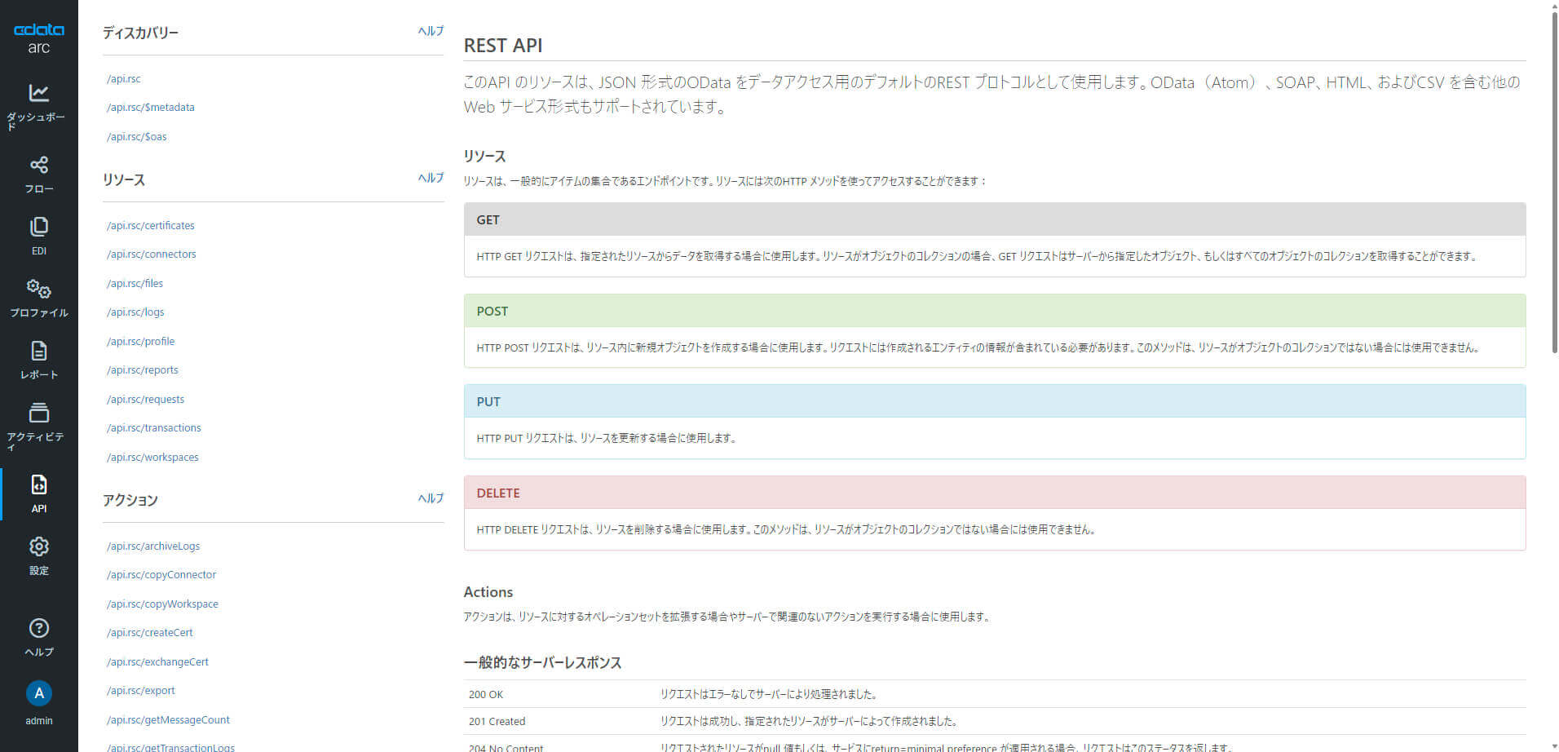Open /api.rsc/reports resource
This screenshot has height=752, width=1559.
click(142, 370)
